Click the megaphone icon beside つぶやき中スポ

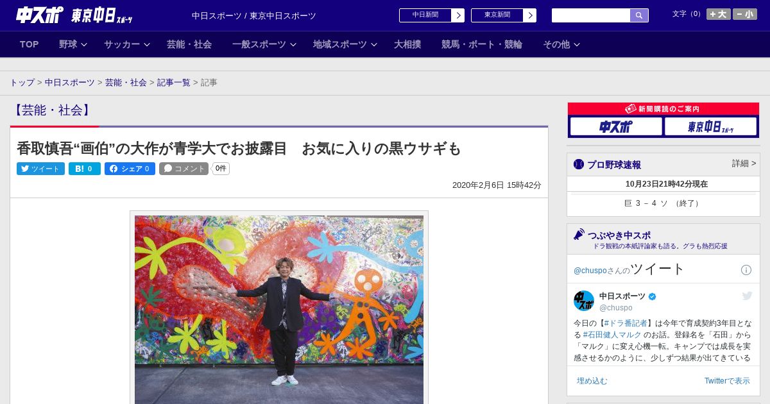579,235
